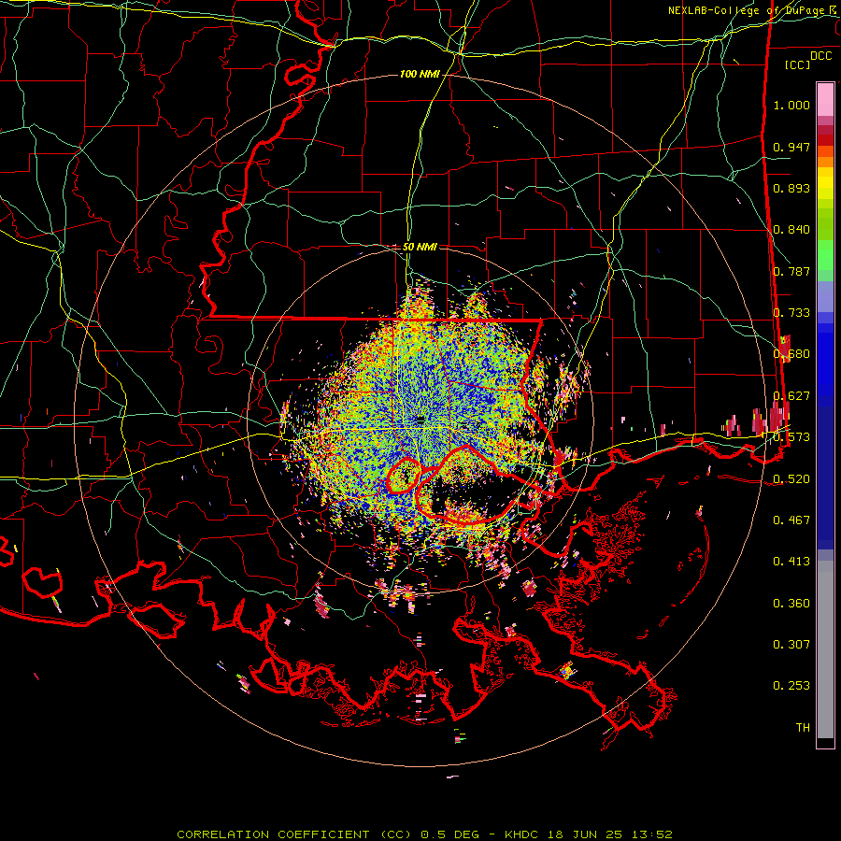This screenshot has width=841, height=841.
Task: Click the 0.467 scale value
Action: pyautogui.click(x=791, y=520)
